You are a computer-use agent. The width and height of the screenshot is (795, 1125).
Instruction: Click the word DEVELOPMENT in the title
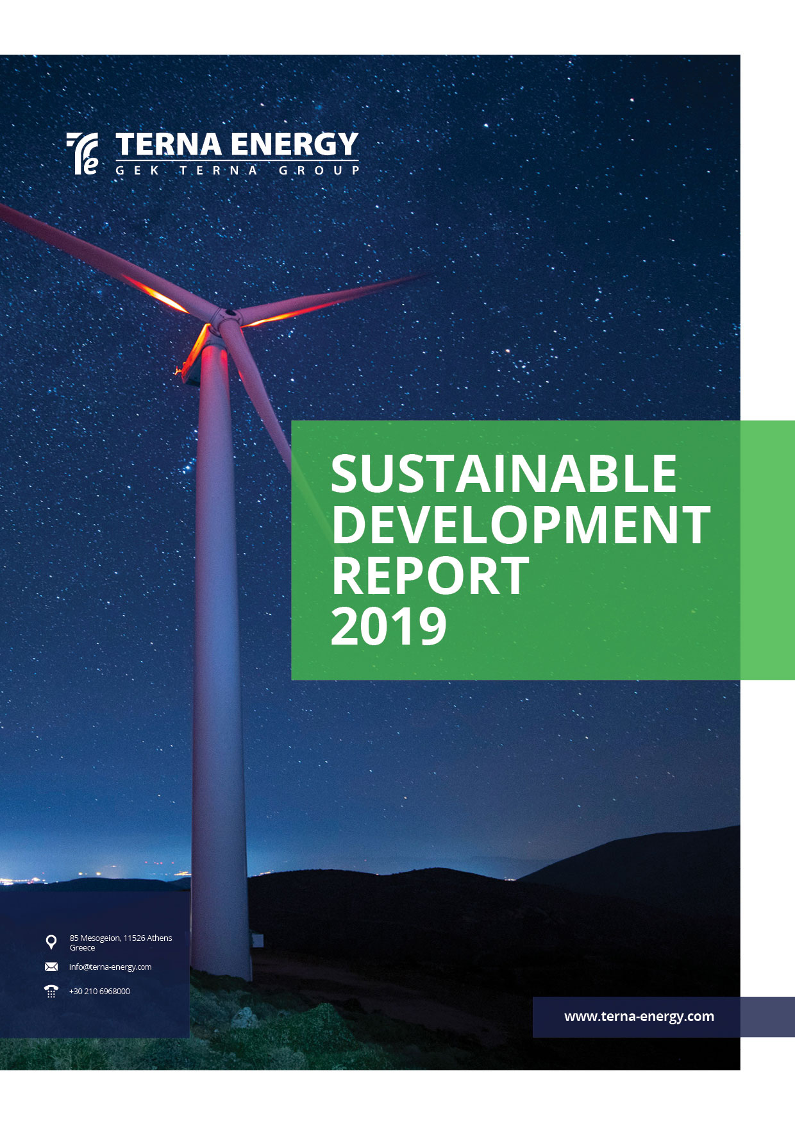click(x=521, y=525)
